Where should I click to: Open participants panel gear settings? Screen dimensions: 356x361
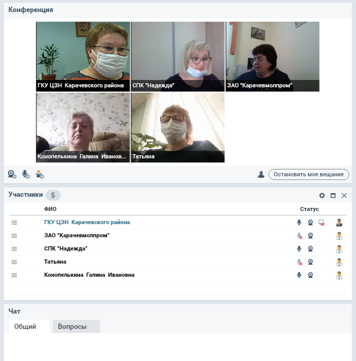322,195
